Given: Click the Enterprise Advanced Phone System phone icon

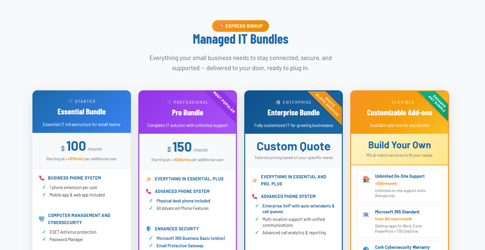Looking at the screenshot, I should click(255, 196).
